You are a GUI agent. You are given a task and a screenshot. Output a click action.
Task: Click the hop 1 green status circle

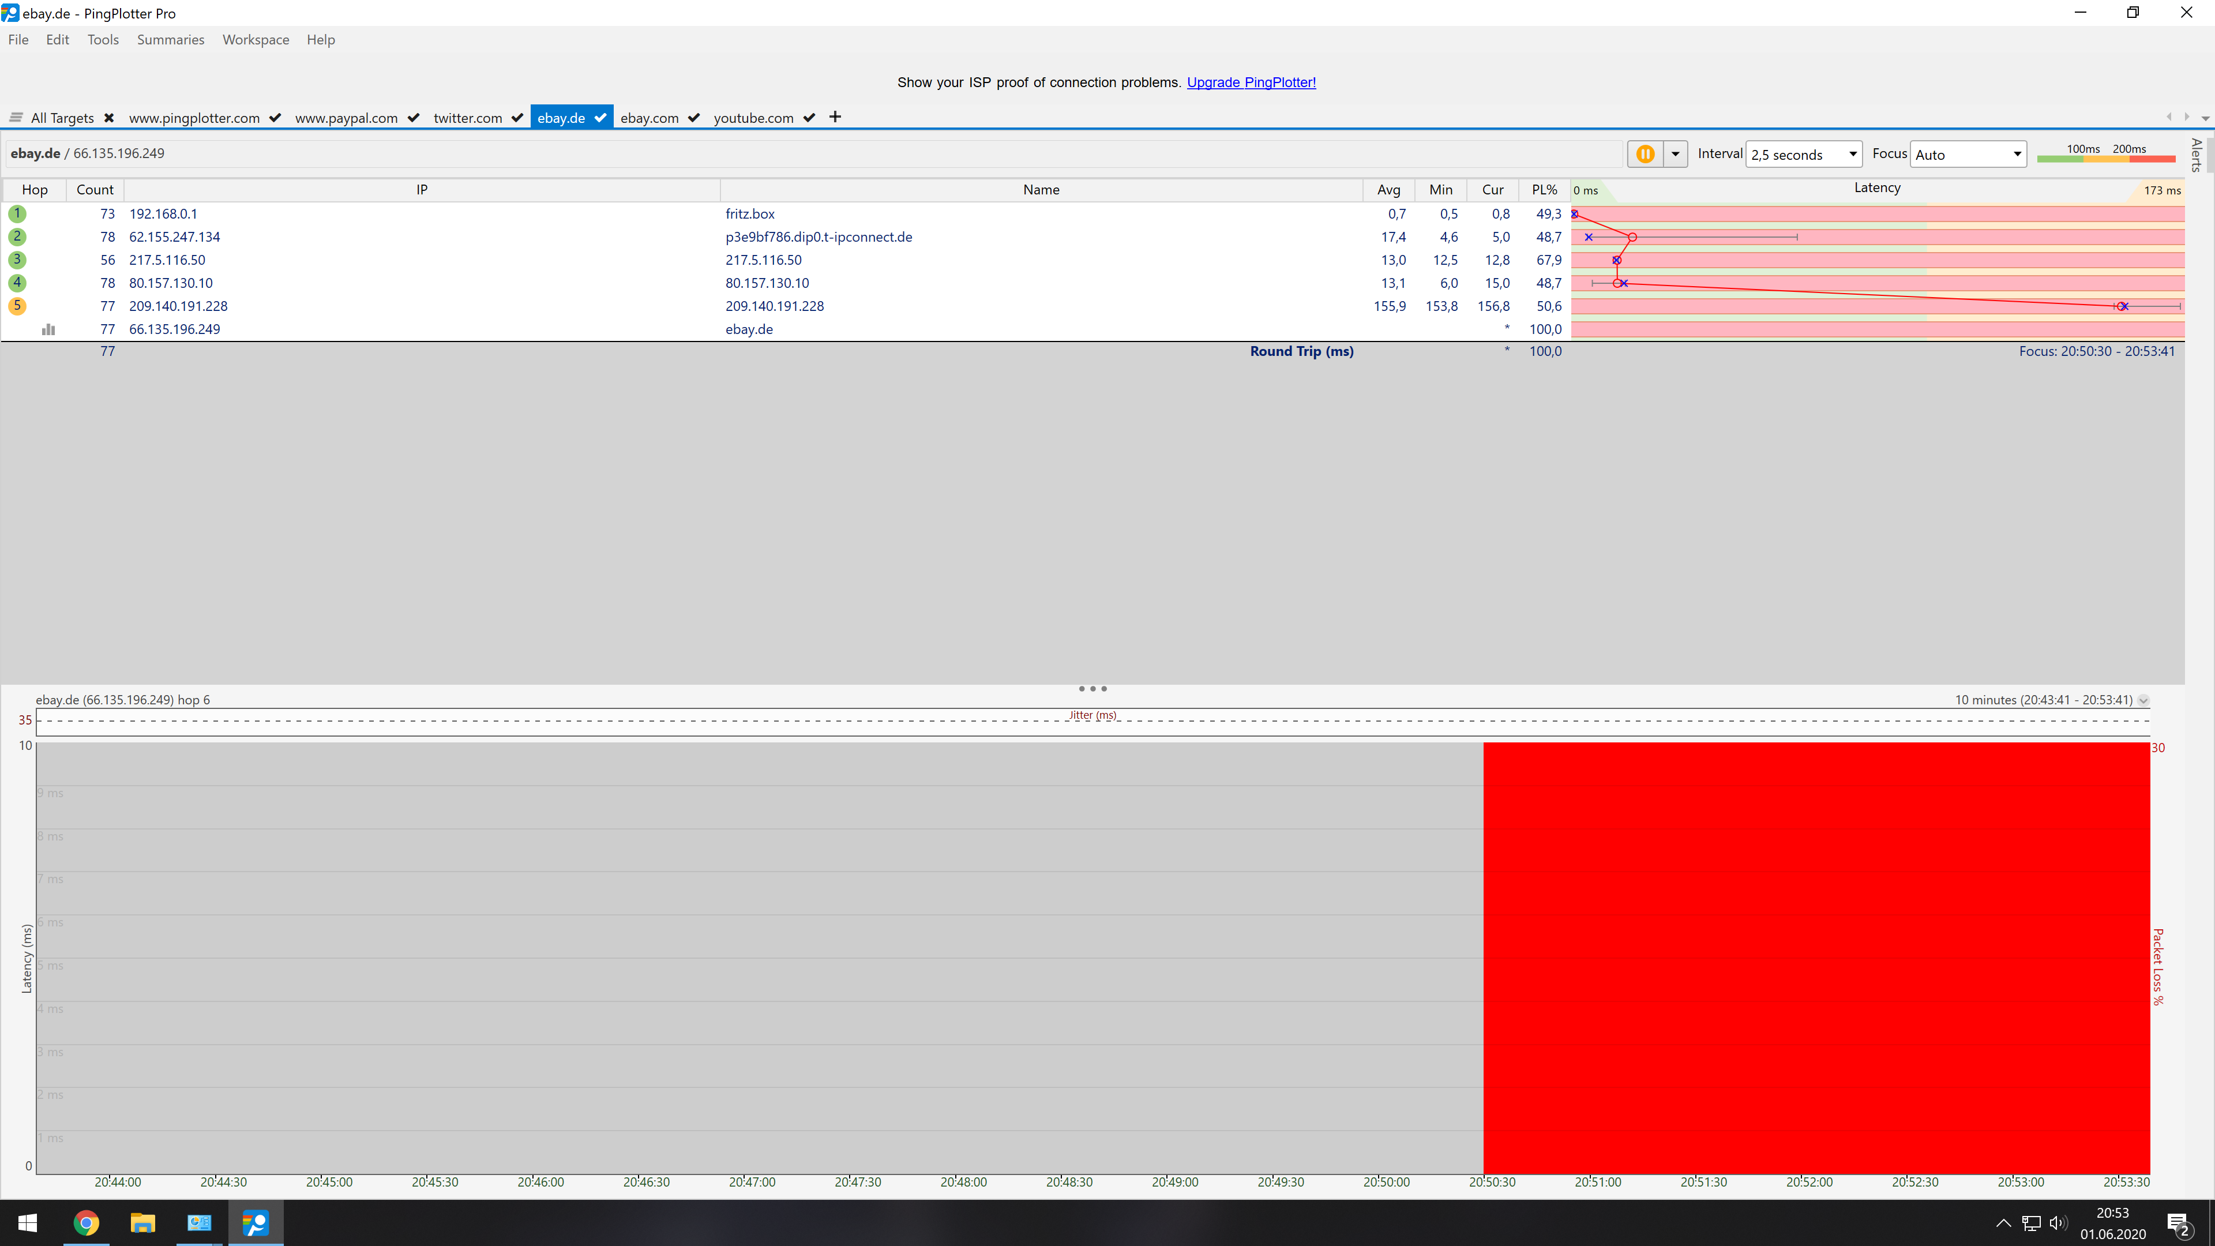(x=16, y=213)
